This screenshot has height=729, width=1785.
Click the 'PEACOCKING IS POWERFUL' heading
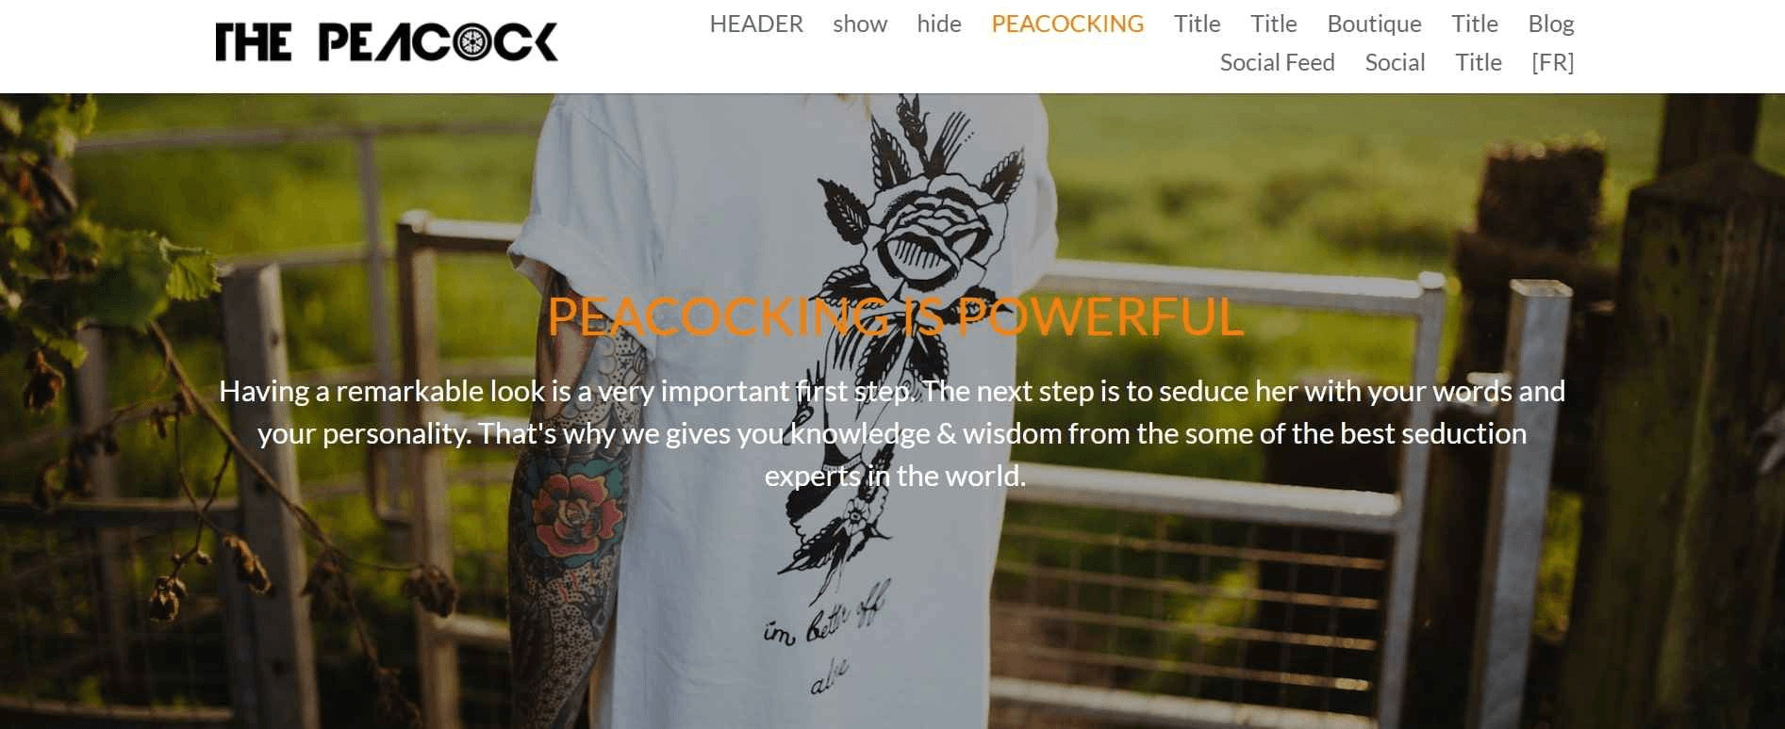pos(895,316)
